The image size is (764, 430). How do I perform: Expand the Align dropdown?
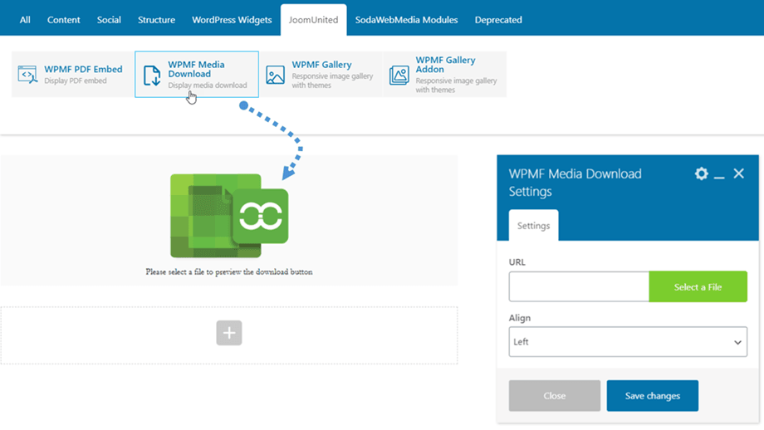pyautogui.click(x=628, y=342)
